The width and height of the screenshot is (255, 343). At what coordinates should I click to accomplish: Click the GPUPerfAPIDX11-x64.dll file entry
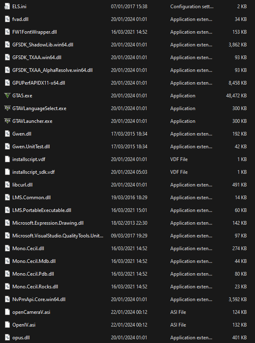point(39,83)
